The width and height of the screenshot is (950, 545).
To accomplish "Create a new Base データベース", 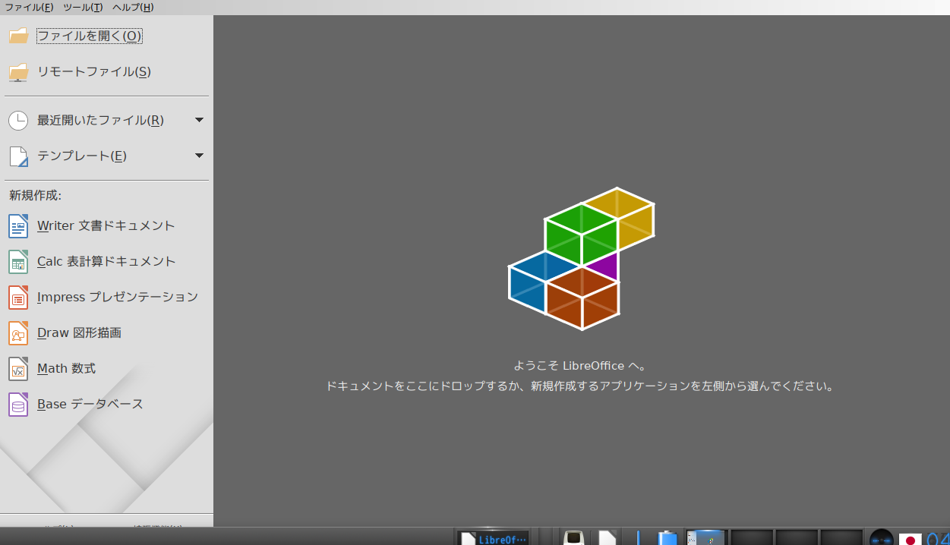I will [x=106, y=404].
